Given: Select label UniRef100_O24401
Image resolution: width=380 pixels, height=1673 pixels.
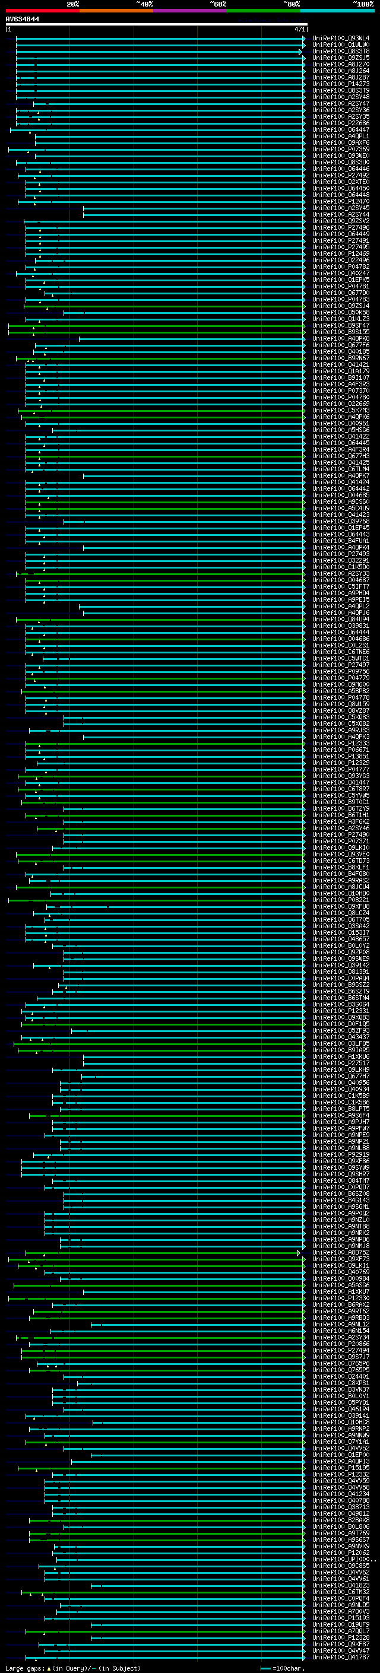Looking at the screenshot, I should [340, 1376].
